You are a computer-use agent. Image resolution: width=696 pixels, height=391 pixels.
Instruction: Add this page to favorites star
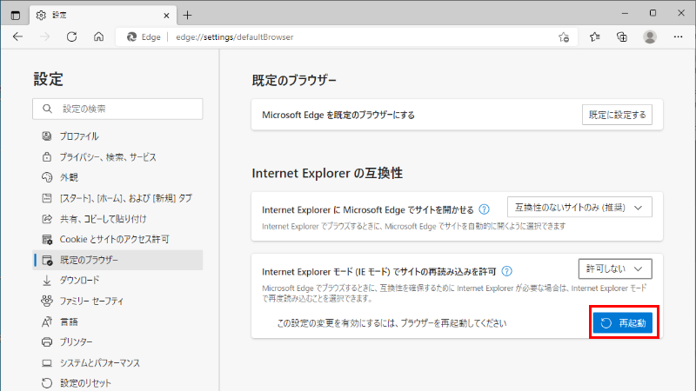(564, 37)
